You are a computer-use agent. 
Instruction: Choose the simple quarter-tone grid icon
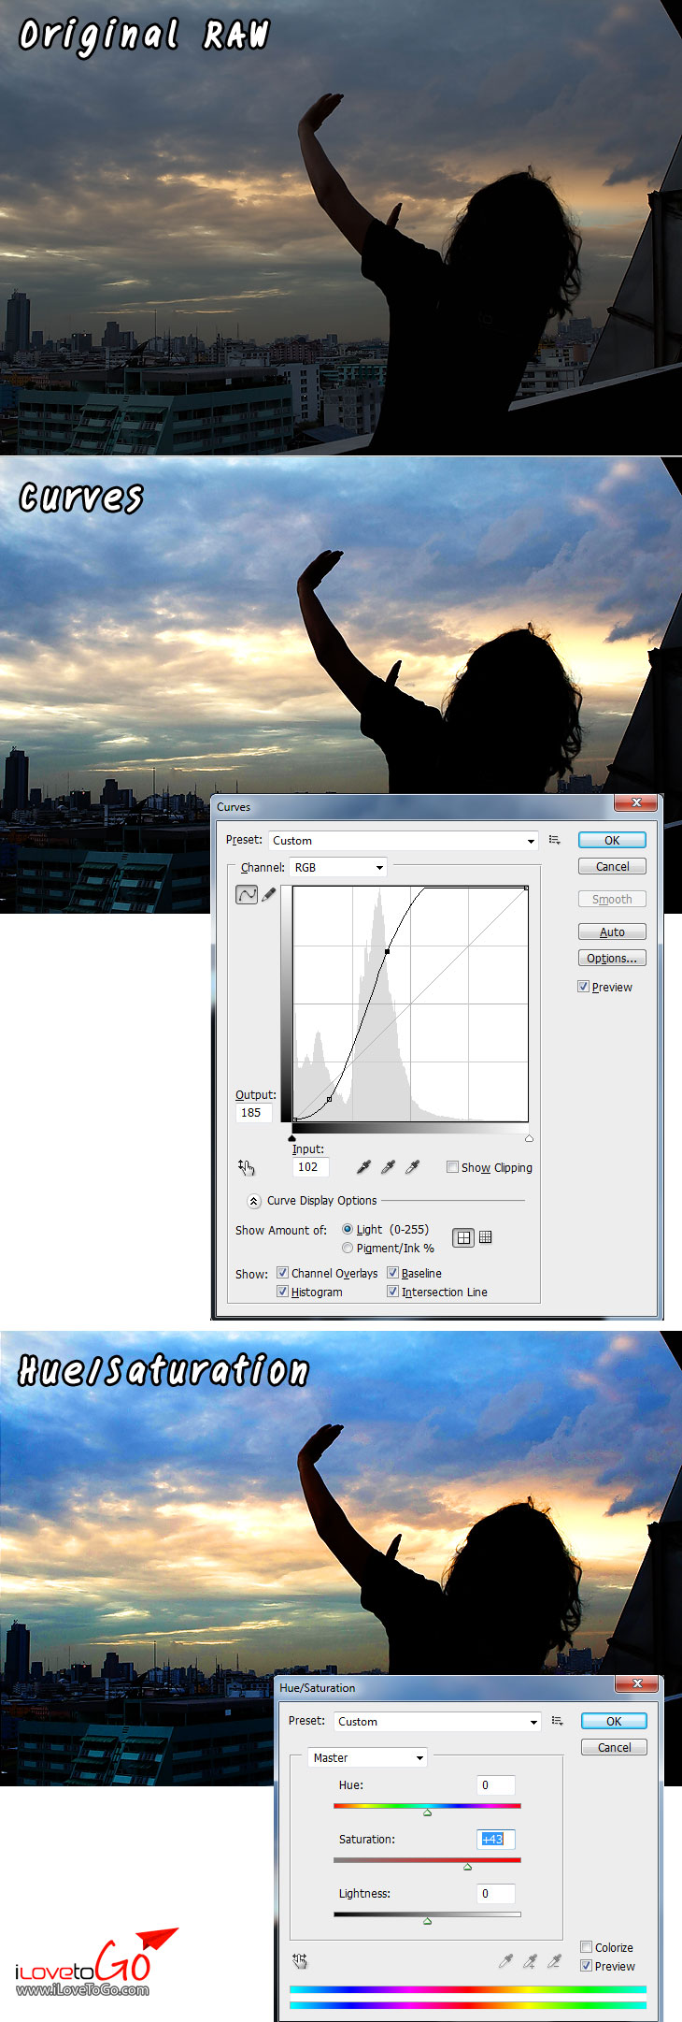tap(463, 1237)
